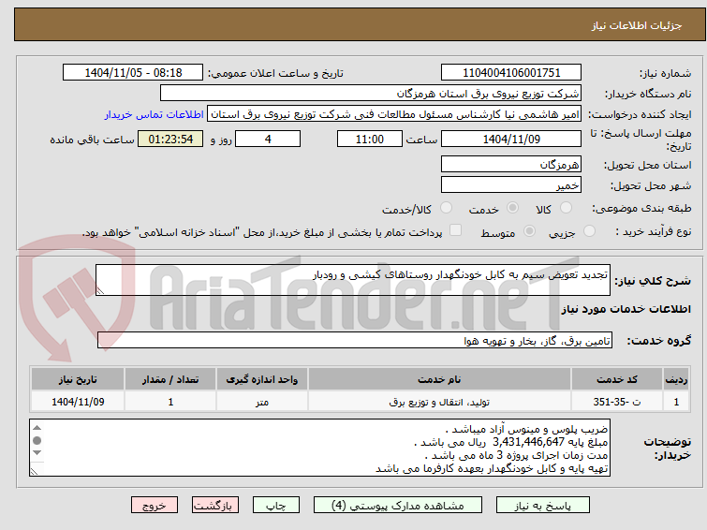This screenshot has width=707, height=530.
Task: Select the متوسط purchase type radio
Action: [529, 231]
